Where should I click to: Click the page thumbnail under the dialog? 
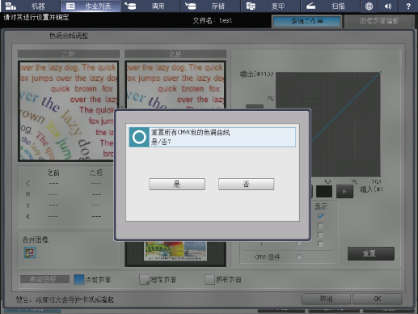175,251
